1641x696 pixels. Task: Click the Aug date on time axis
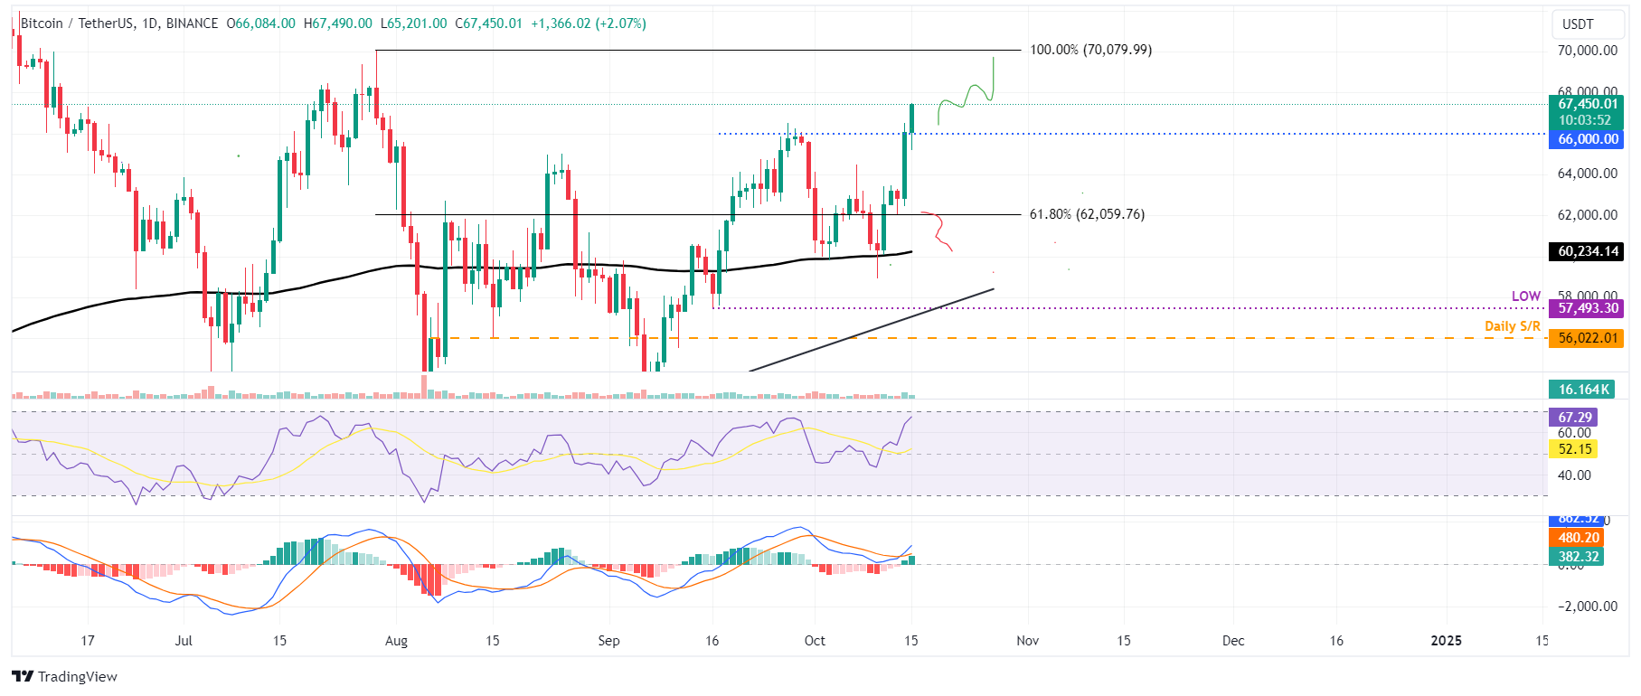[396, 640]
